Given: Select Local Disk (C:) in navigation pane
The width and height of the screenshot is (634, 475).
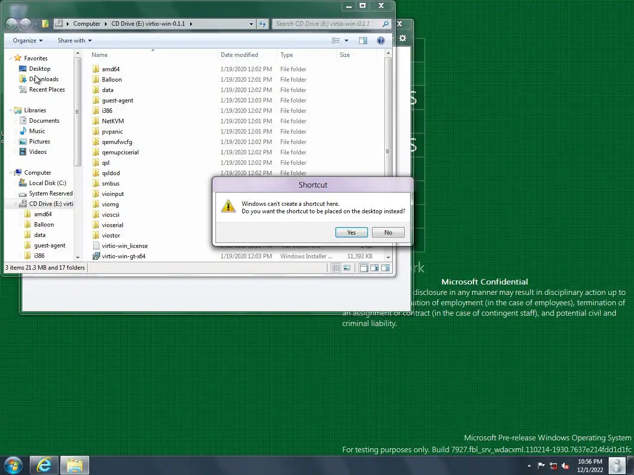Looking at the screenshot, I should pos(47,183).
